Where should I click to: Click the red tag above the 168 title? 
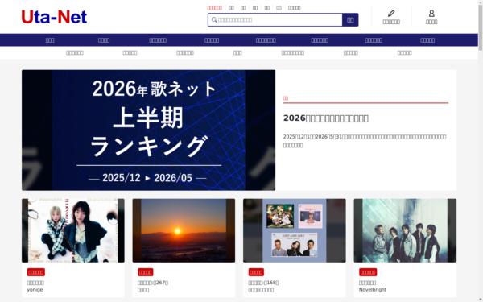(x=256, y=272)
